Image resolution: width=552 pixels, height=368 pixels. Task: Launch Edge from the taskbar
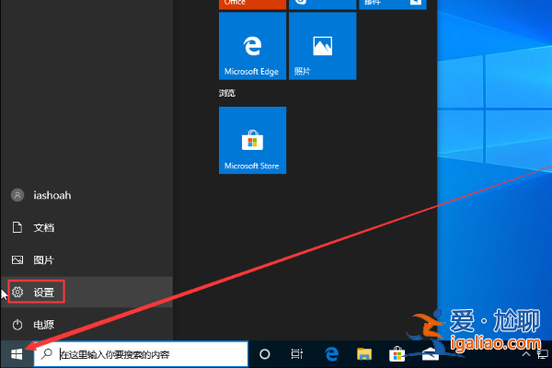click(x=331, y=354)
